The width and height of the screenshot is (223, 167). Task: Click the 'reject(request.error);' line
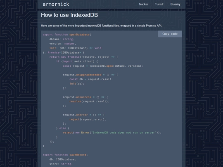coord(88,120)
